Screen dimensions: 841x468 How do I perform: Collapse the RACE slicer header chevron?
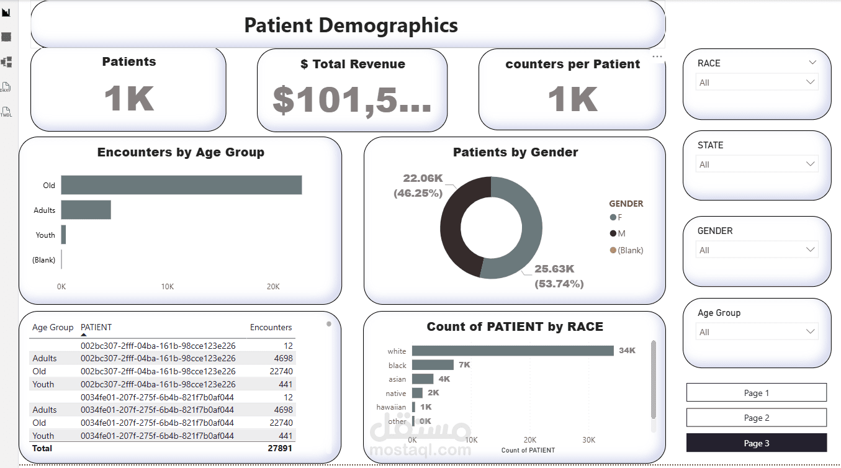click(813, 63)
